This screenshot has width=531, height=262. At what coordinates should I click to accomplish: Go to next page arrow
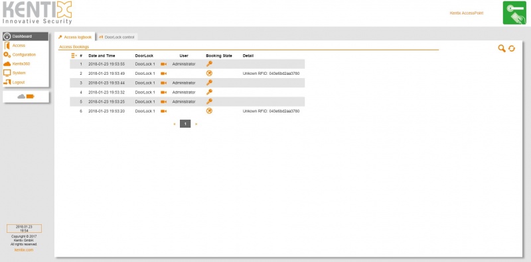pyautogui.click(x=196, y=124)
